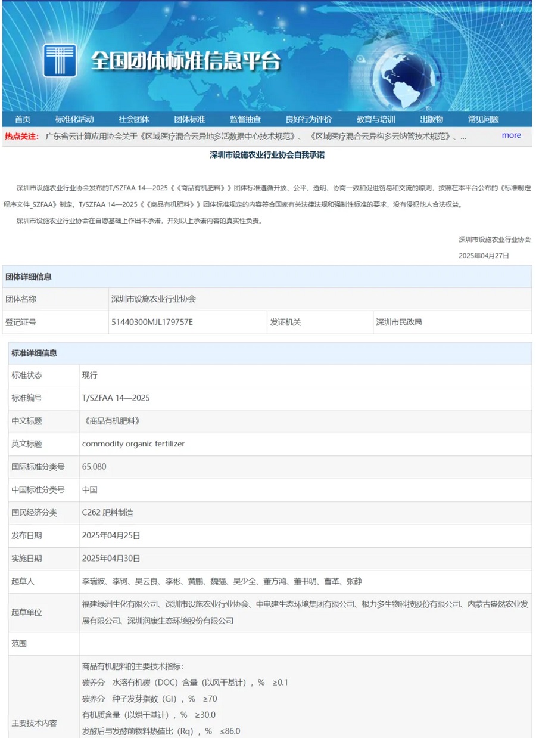The height and width of the screenshot is (738, 536).
Task: Click the 国民经济分类 label cell
Action: (43, 513)
